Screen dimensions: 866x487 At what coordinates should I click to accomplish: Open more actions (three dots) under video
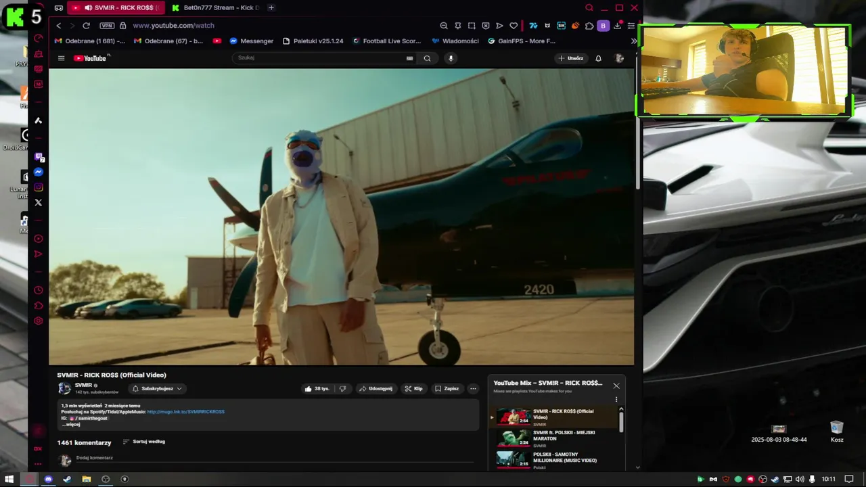[473, 388]
